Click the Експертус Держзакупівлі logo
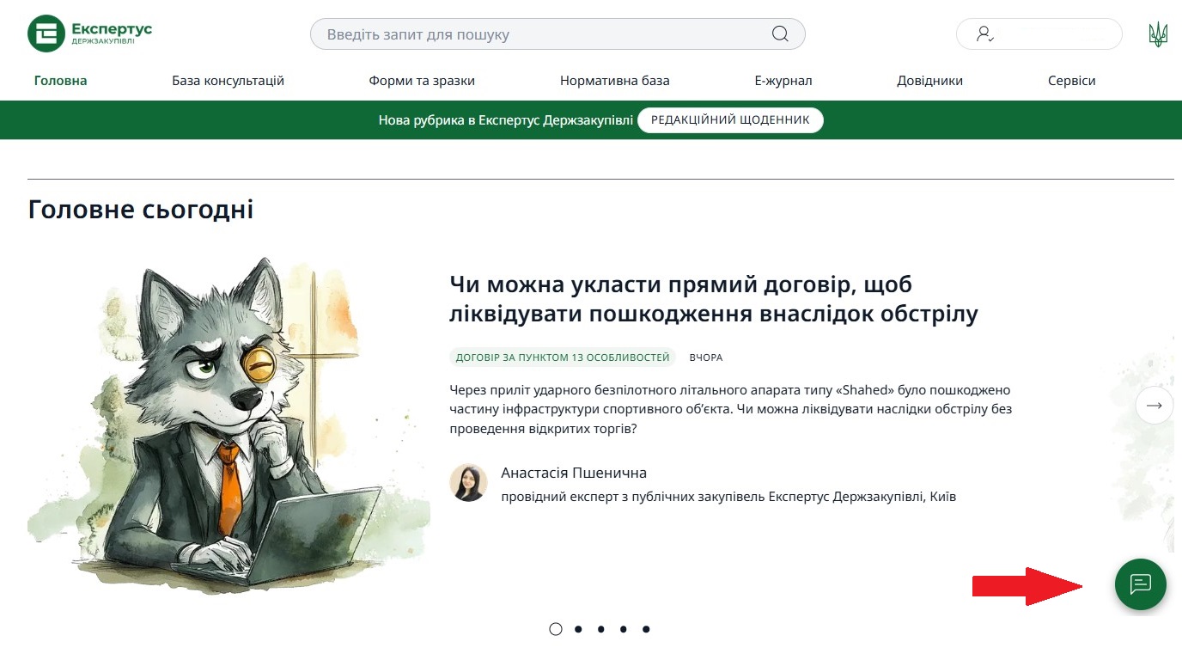Image resolution: width=1182 pixels, height=660 pixels. click(90, 34)
